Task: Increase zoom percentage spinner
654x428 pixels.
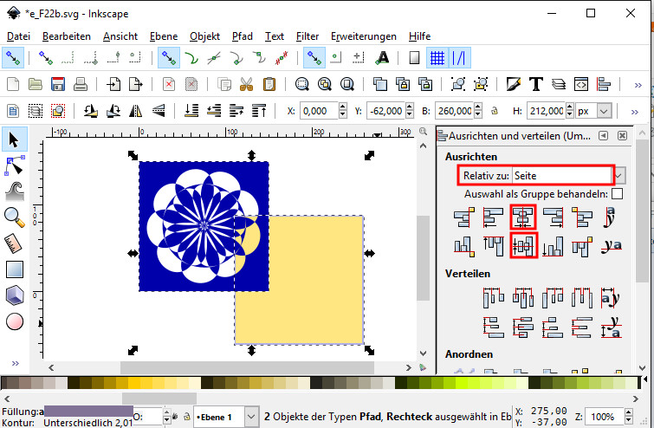Action: [629, 412]
